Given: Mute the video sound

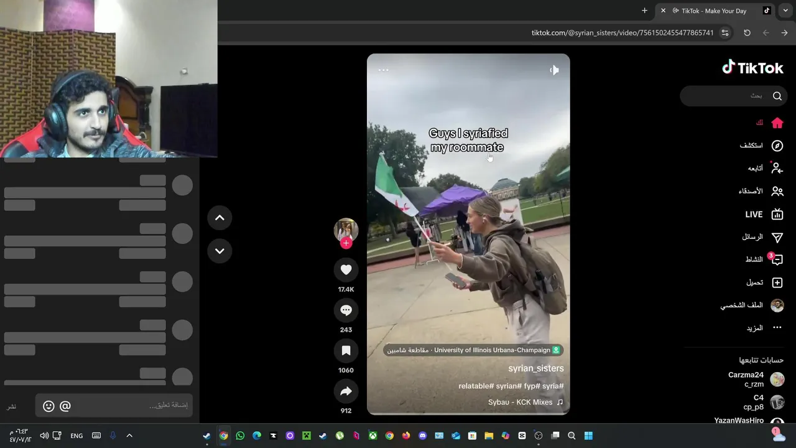Looking at the screenshot, I should (554, 70).
